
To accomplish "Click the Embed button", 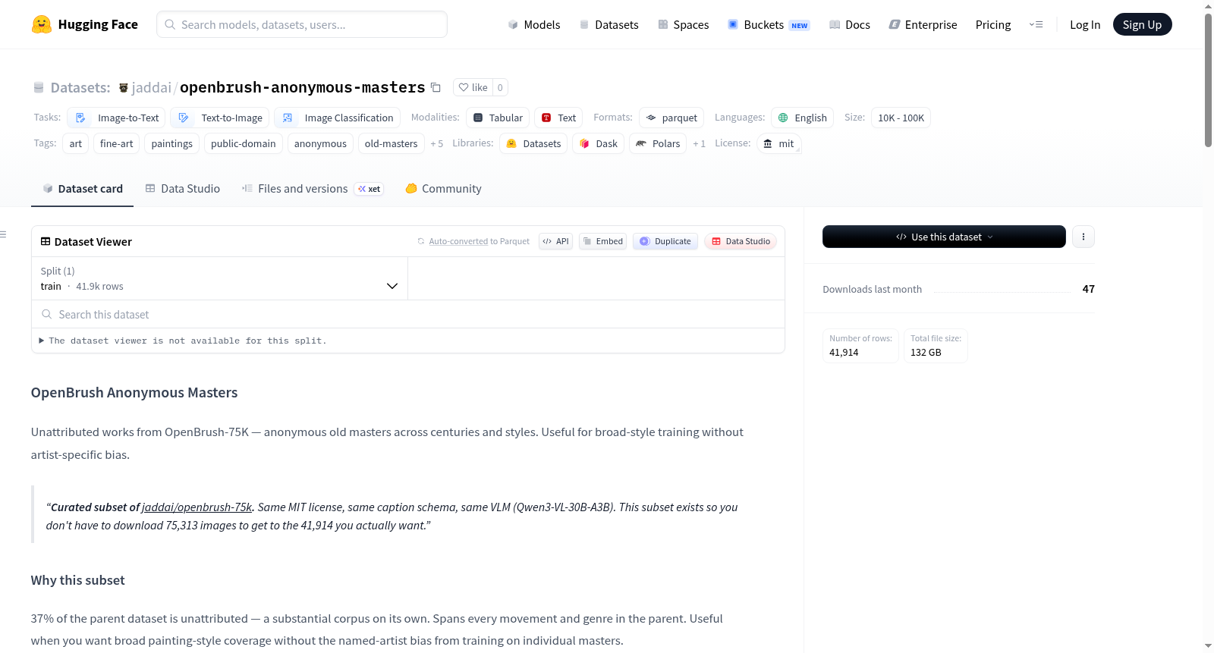I will pos(602,241).
